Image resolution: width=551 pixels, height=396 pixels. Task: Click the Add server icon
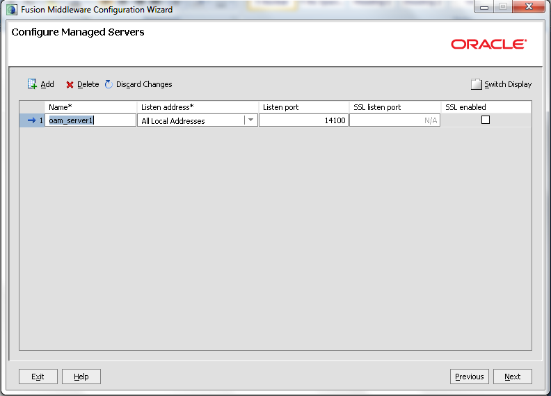tap(32, 84)
